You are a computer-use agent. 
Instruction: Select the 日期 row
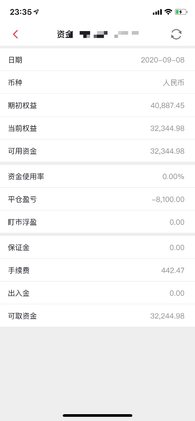[x=97, y=59]
